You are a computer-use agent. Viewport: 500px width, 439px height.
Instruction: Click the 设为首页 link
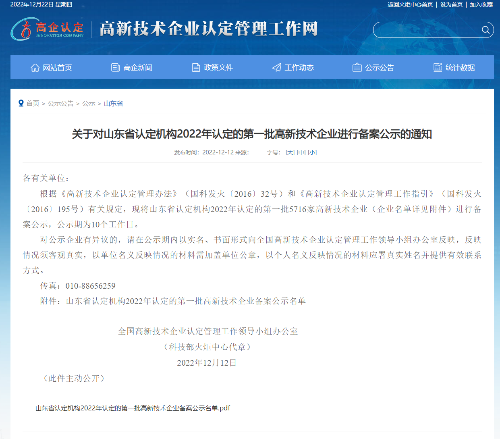pyautogui.click(x=451, y=4)
